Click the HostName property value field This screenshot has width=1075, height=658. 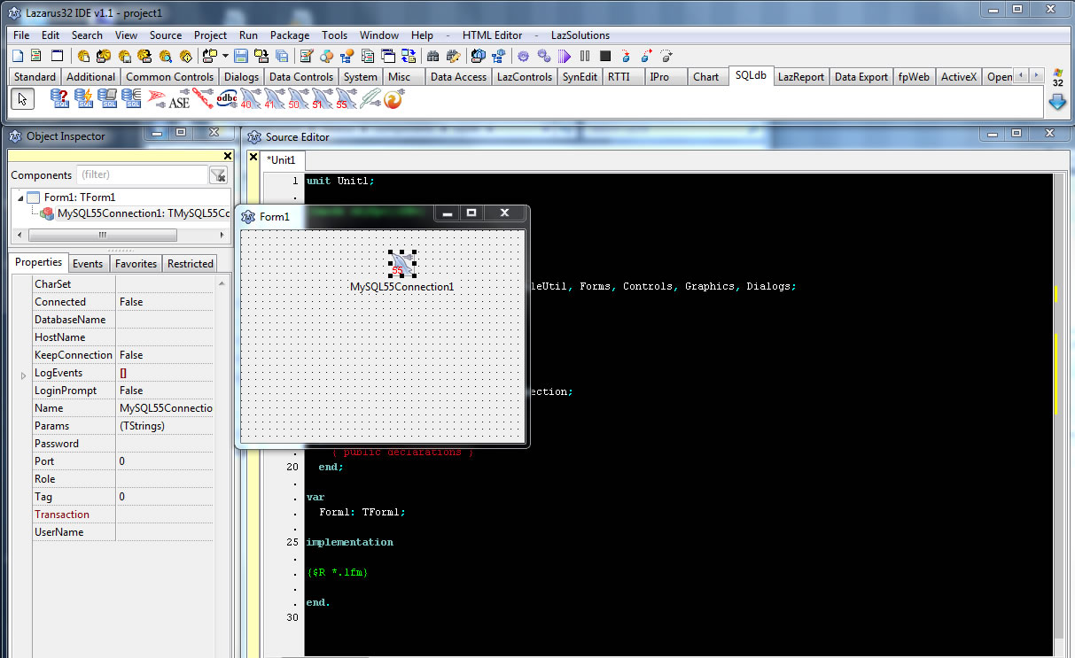(166, 337)
